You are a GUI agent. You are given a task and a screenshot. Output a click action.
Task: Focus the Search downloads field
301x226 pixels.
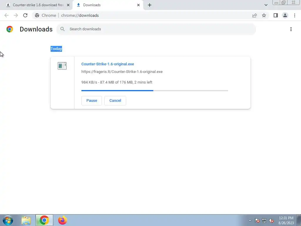(x=156, y=29)
